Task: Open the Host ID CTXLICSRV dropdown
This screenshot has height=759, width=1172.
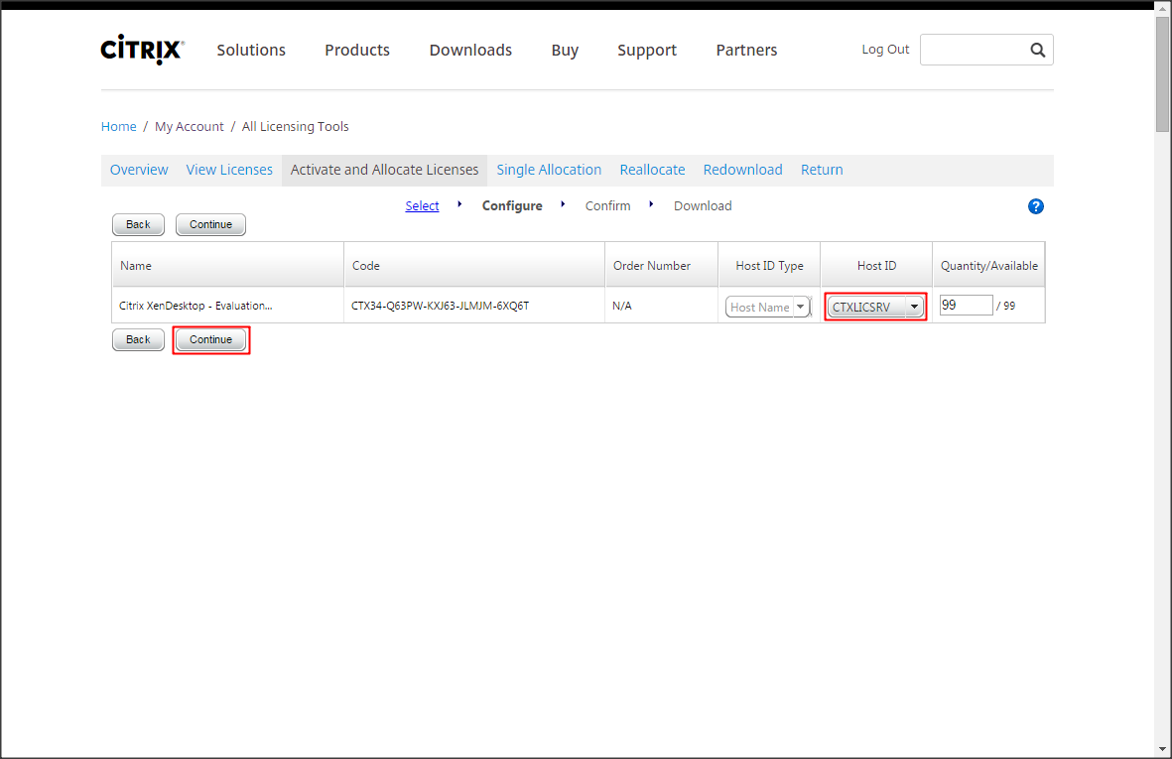Action: [914, 308]
